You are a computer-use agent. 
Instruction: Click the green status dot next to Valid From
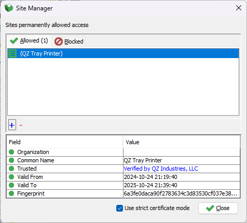(x=11, y=177)
